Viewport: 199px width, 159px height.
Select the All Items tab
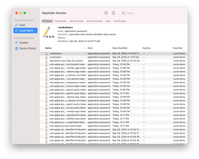[47, 21]
